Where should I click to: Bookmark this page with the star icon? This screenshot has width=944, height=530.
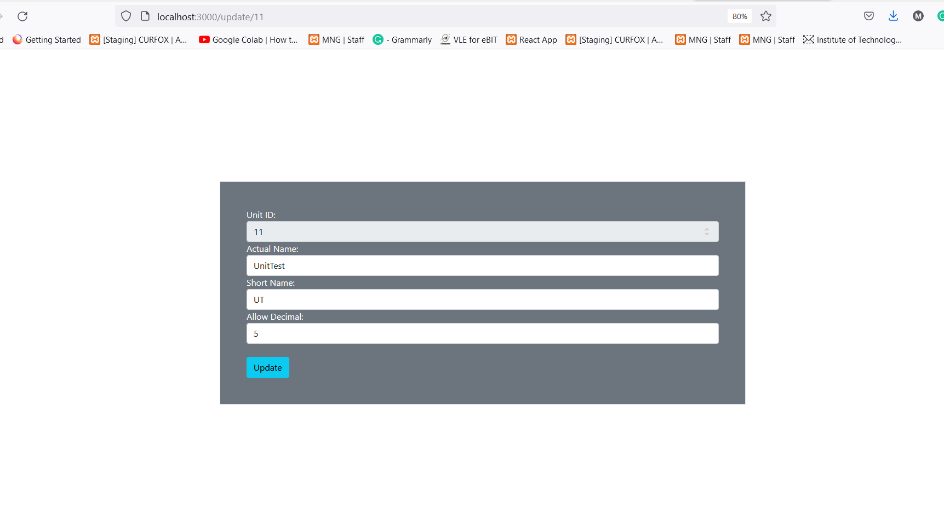pyautogui.click(x=766, y=16)
